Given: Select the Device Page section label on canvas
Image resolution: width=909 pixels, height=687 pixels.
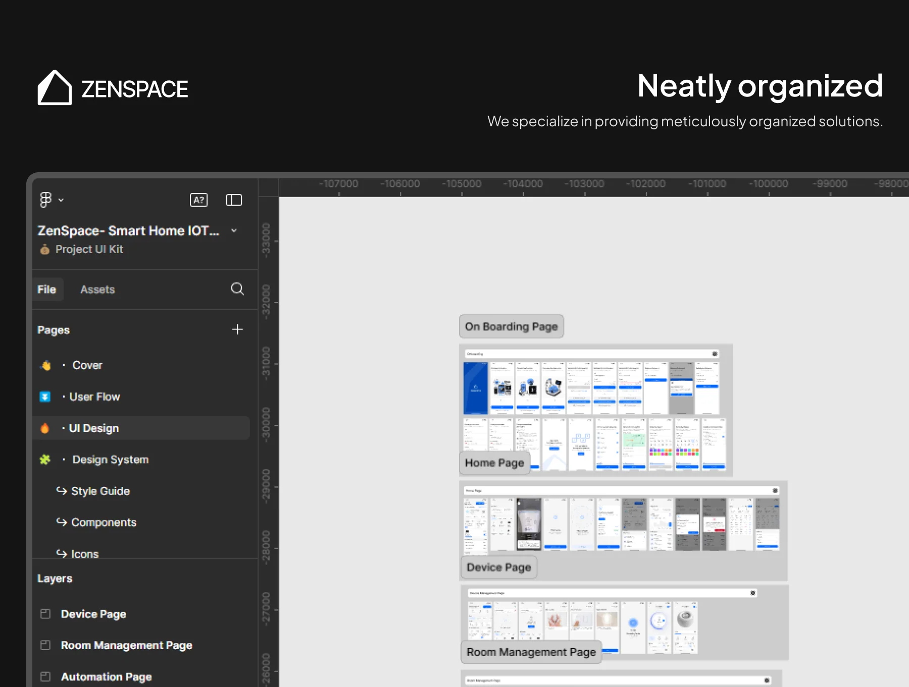Looking at the screenshot, I should click(498, 567).
